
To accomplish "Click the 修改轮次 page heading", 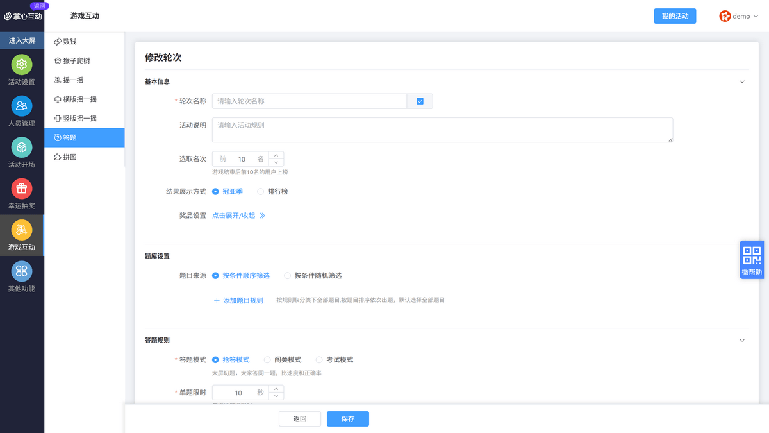I will (163, 57).
